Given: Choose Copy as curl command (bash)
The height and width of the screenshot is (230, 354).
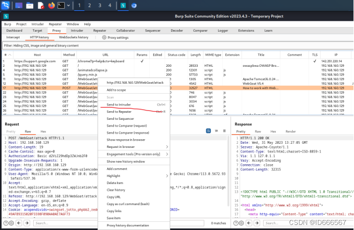Looking at the screenshot, I should point(134,204).
